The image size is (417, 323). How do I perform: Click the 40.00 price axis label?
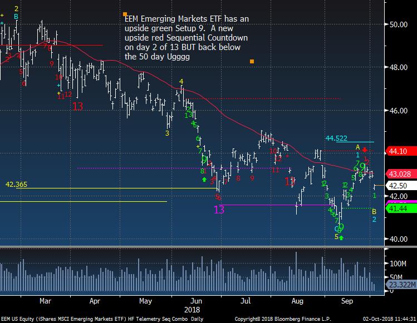399,239
